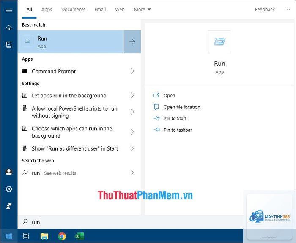Click the feedback person icon in sidebar
This screenshot has width=296, height=243.
[9, 206]
